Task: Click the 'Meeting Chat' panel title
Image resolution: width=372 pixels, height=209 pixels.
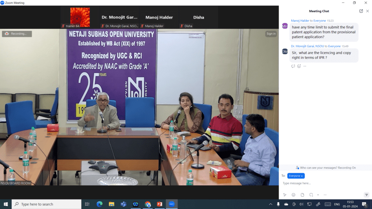Action: click(319, 11)
